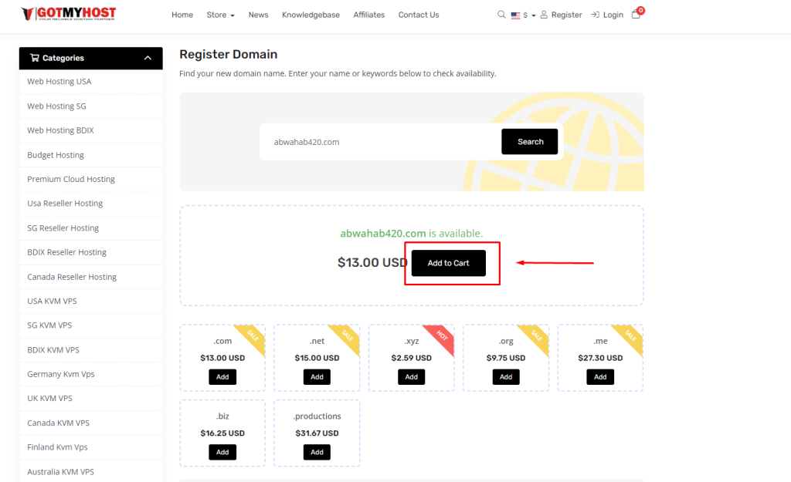Click the search magnifier icon in header
The width and height of the screenshot is (791, 482).
(x=501, y=15)
